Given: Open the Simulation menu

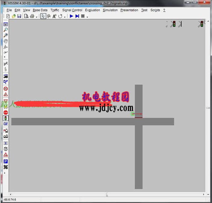Looking at the screenshot, I should [x=110, y=10].
